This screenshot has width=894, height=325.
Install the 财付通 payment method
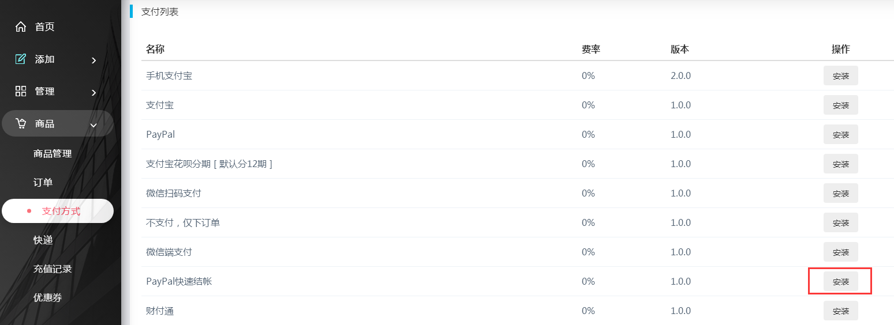840,311
